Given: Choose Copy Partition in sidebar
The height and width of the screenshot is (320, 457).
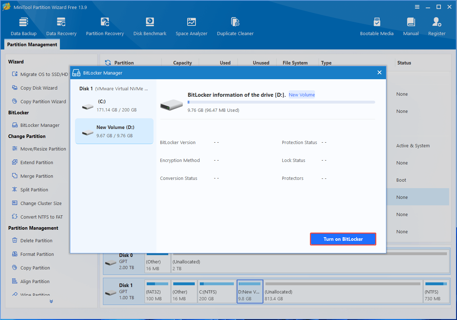Looking at the screenshot, I should tap(31, 268).
